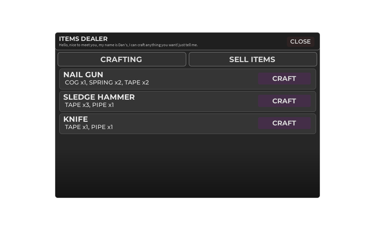Craft the Nail Gun
Viewport: 379px width, 233px height.
pyautogui.click(x=284, y=79)
